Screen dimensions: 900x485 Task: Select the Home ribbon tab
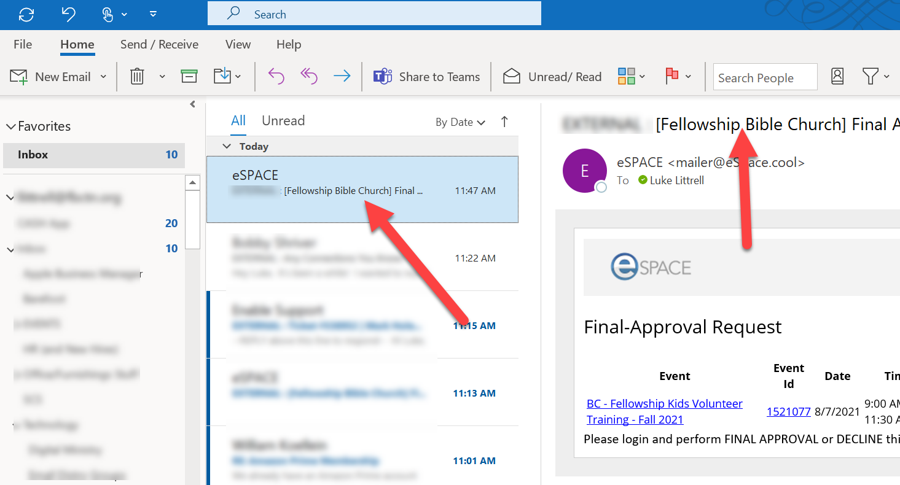[77, 44]
